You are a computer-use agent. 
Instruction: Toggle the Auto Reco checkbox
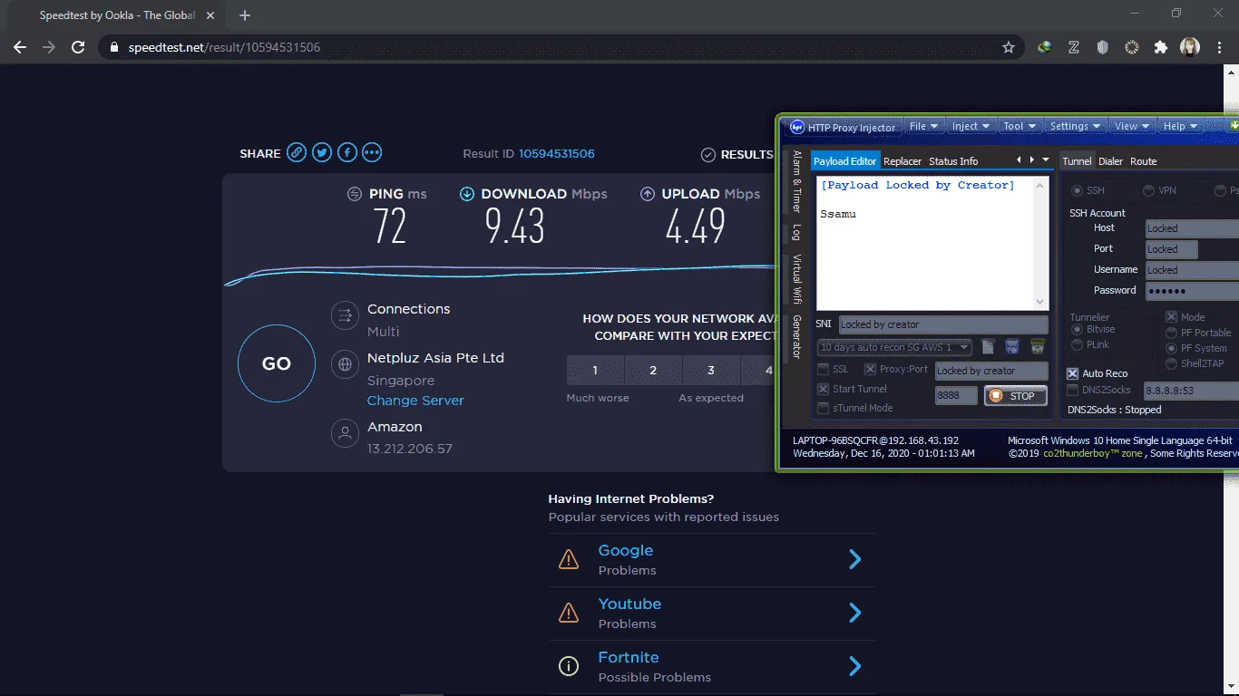click(1073, 373)
